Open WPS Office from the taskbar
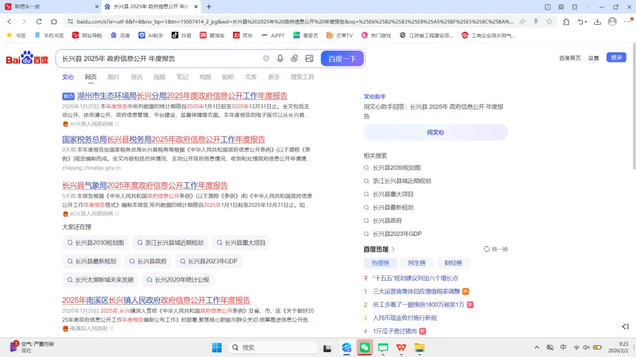 pos(401,348)
